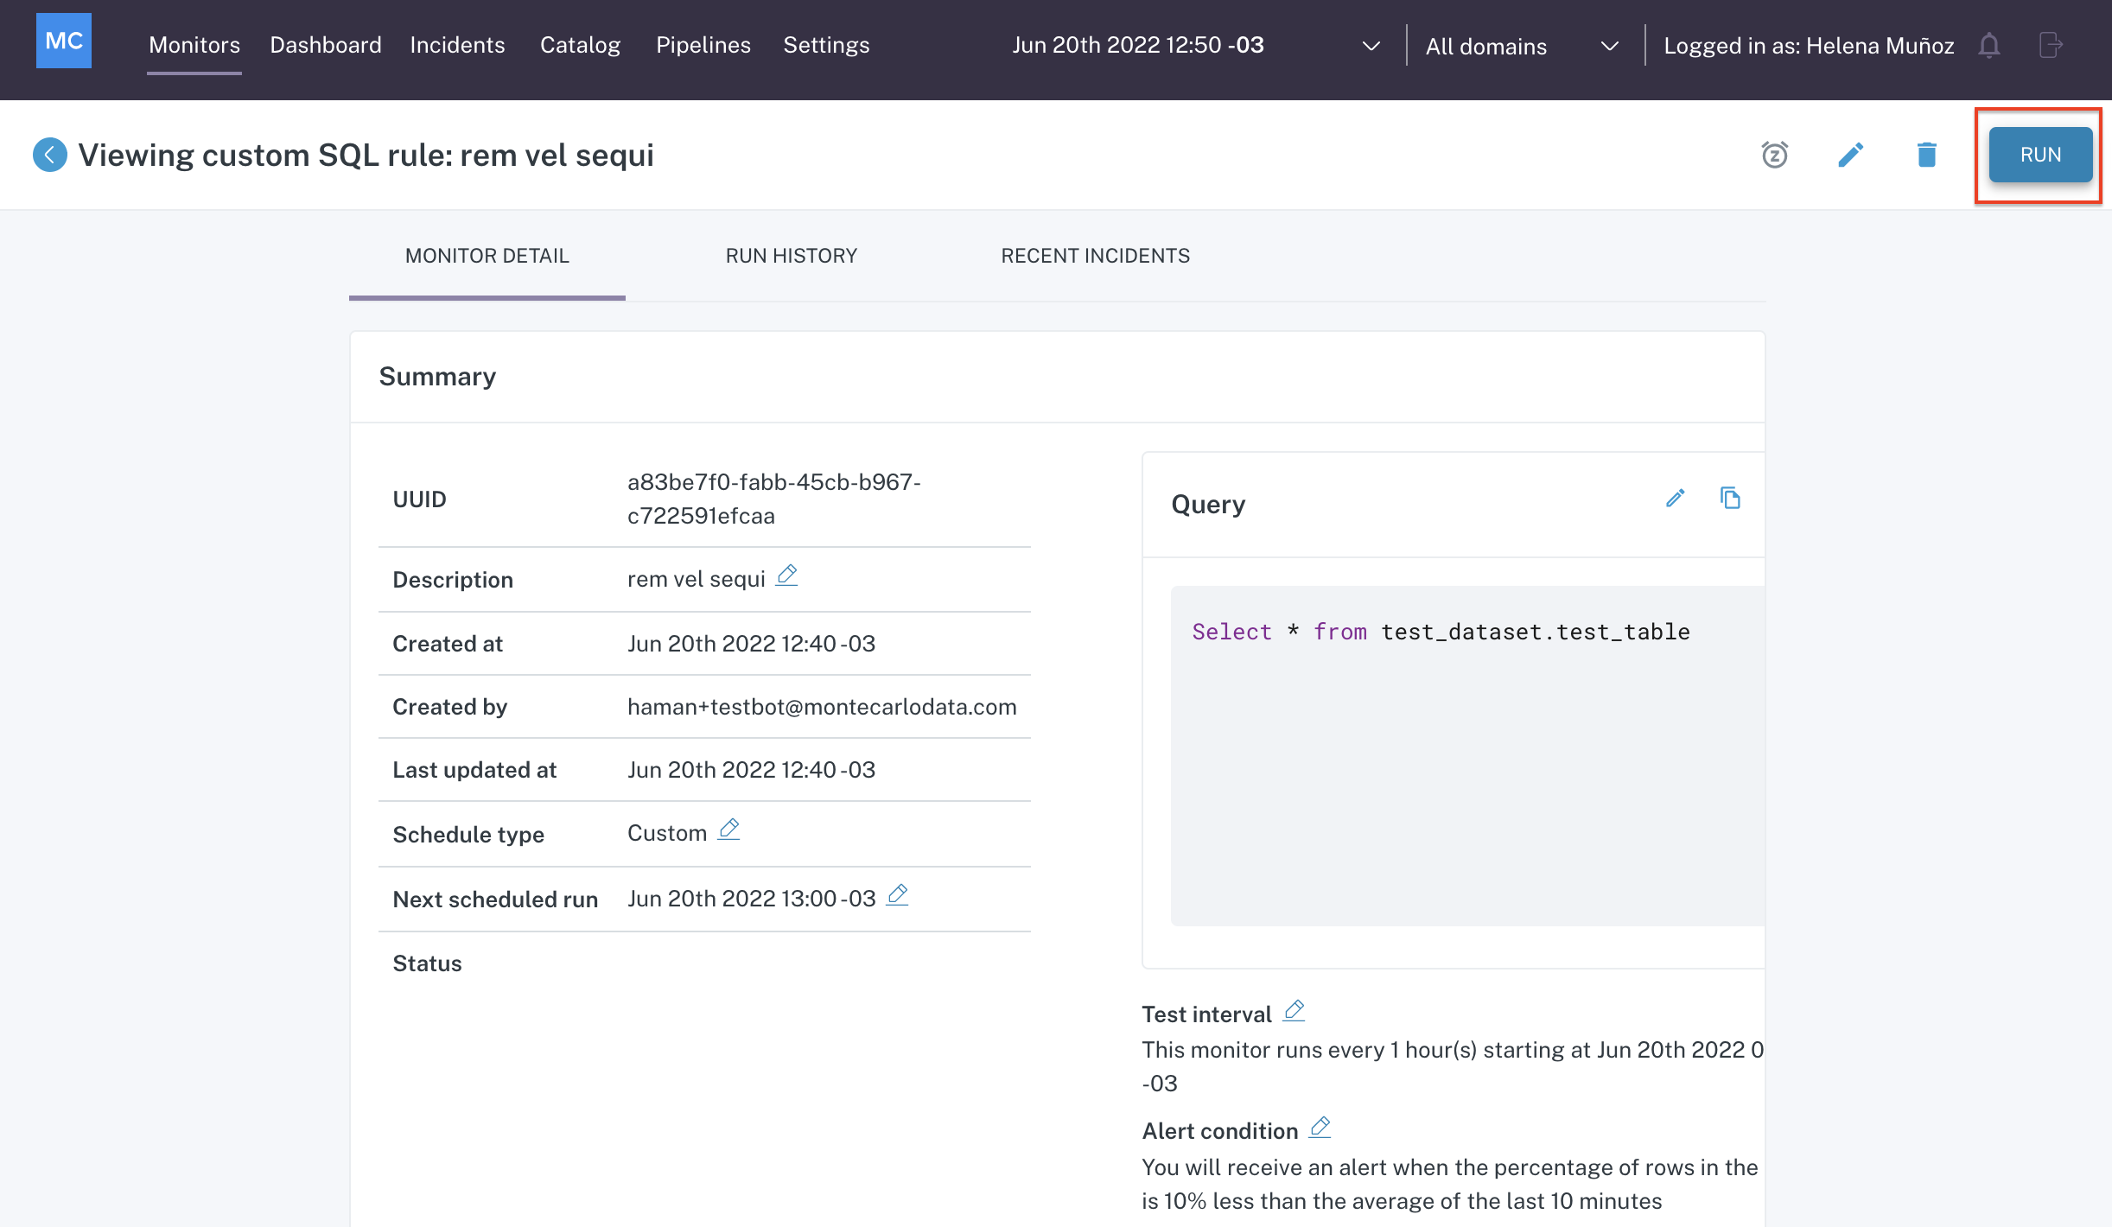Open the Catalog page

[x=580, y=45]
